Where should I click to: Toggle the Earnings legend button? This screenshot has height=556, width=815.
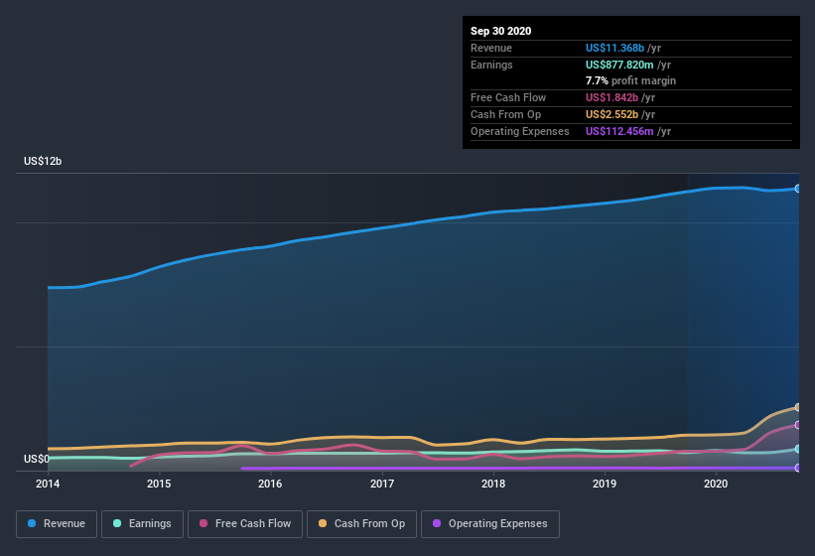pyautogui.click(x=142, y=524)
